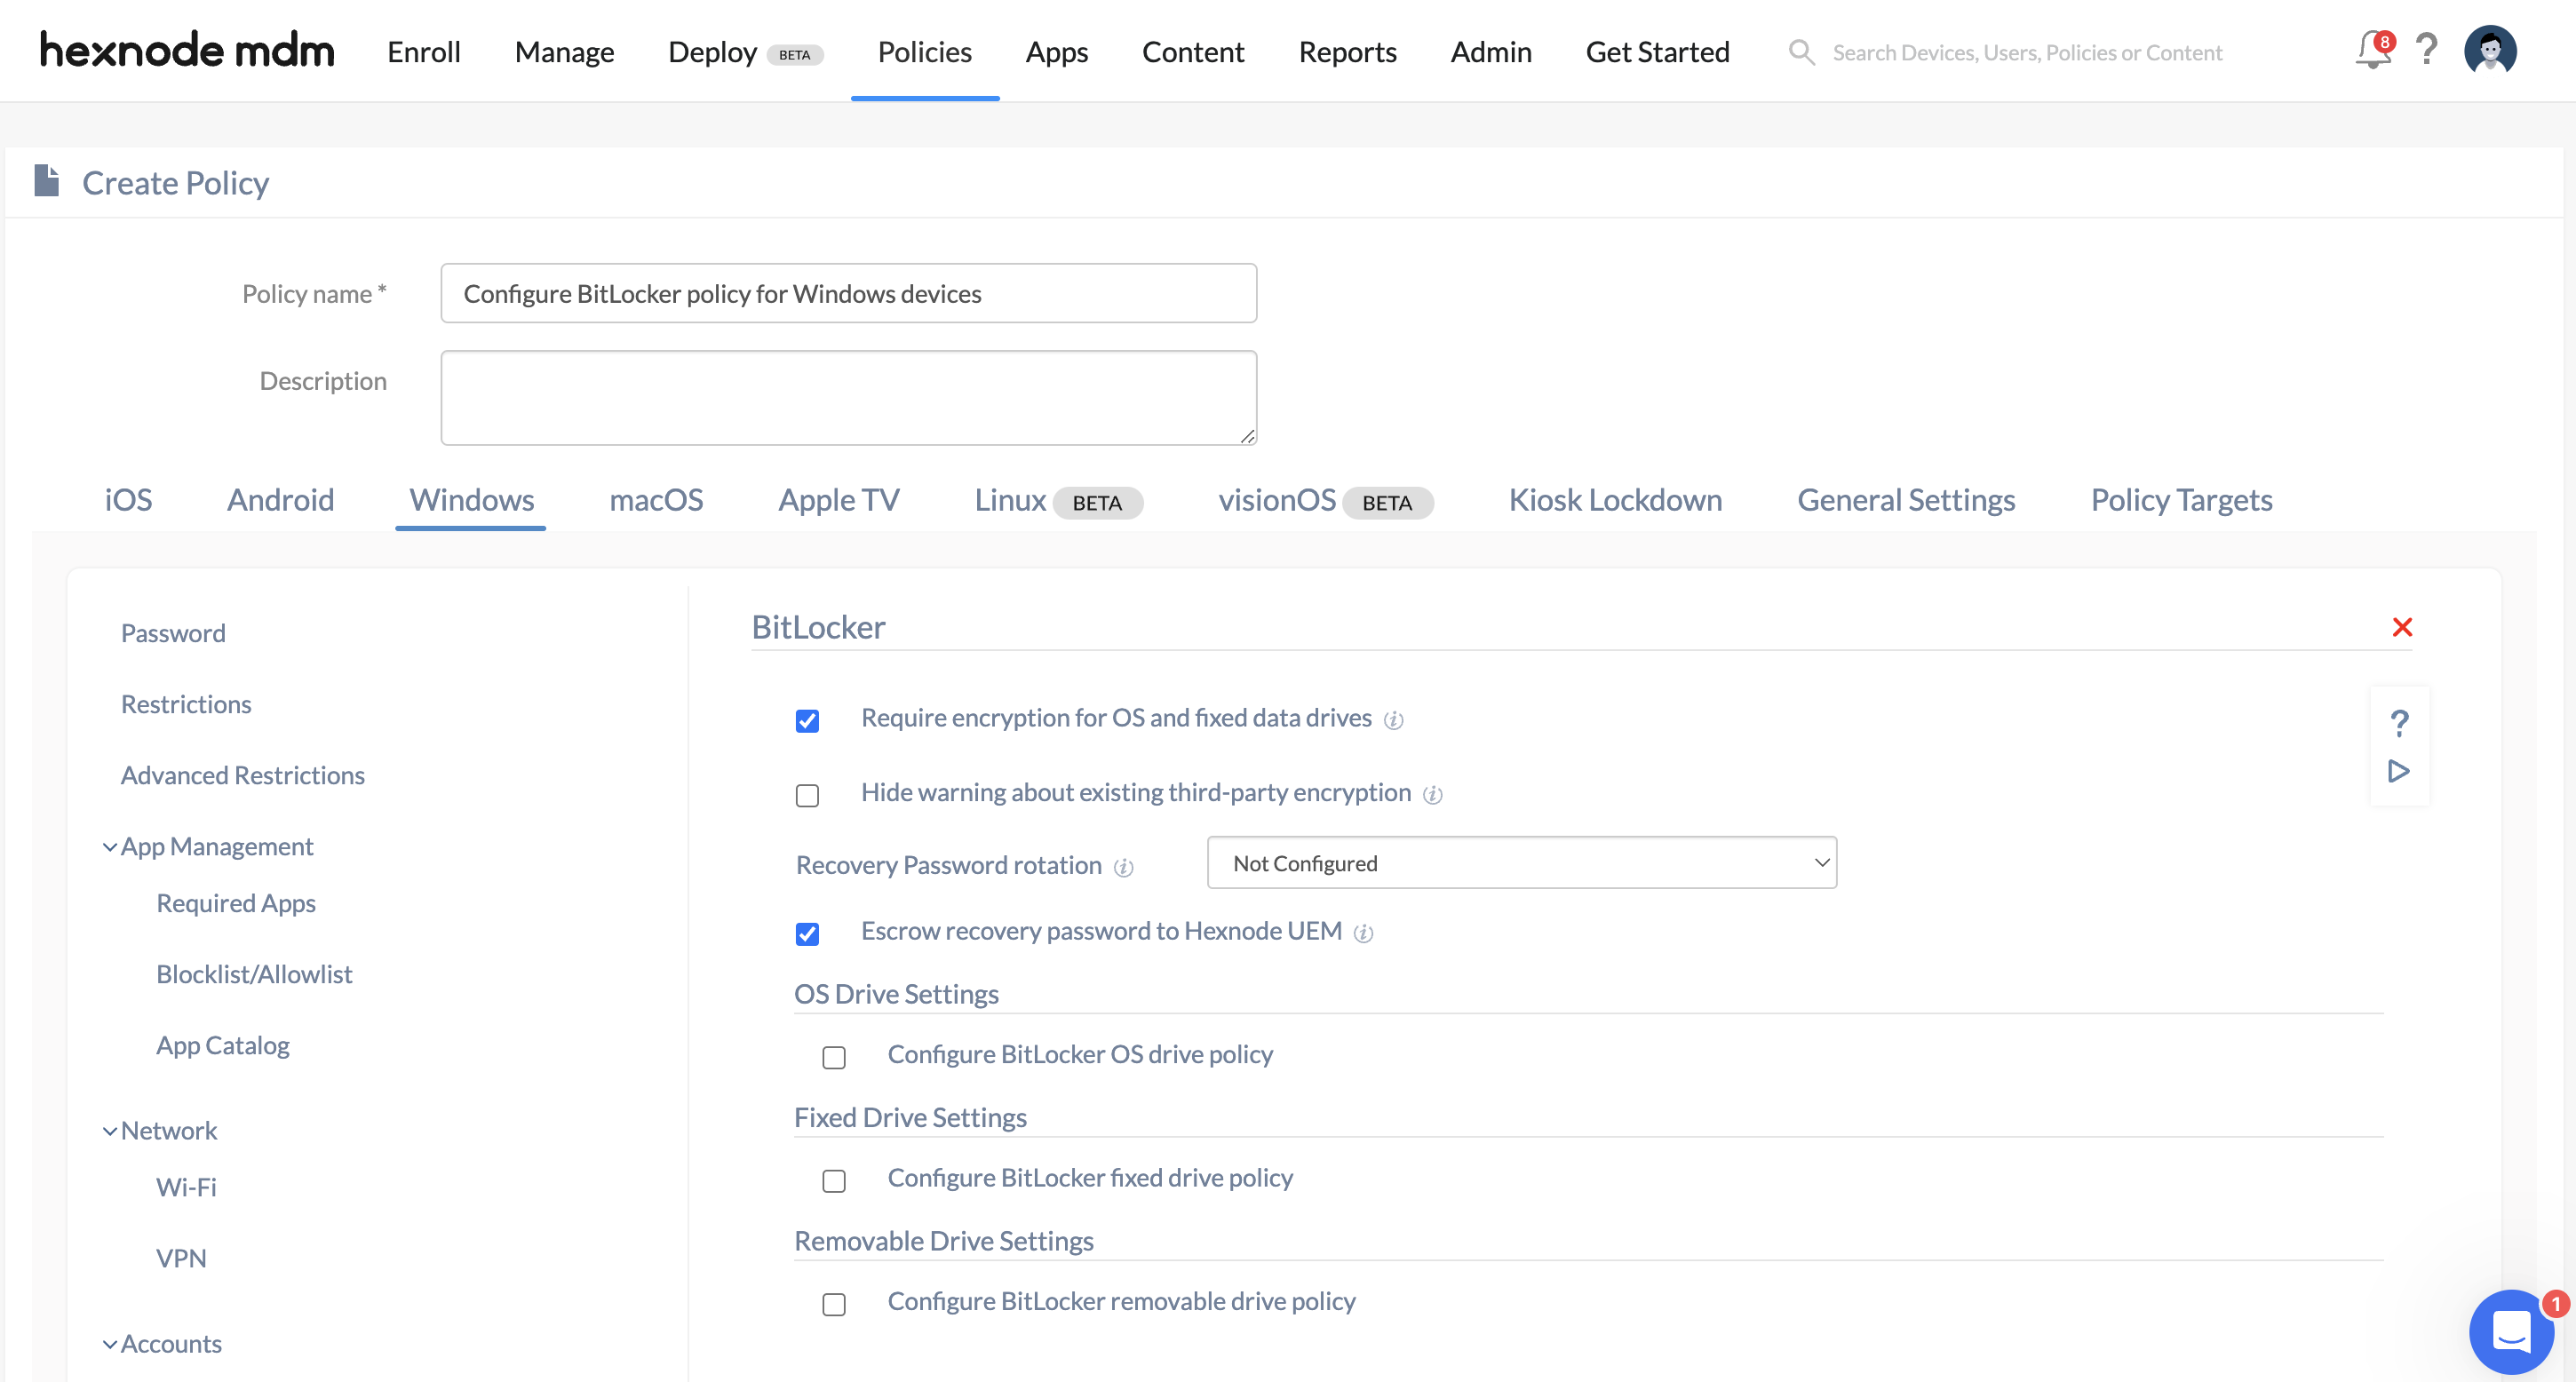Viewport: 2576px width, 1382px height.
Task: Collapse the Network section
Action: tap(109, 1131)
